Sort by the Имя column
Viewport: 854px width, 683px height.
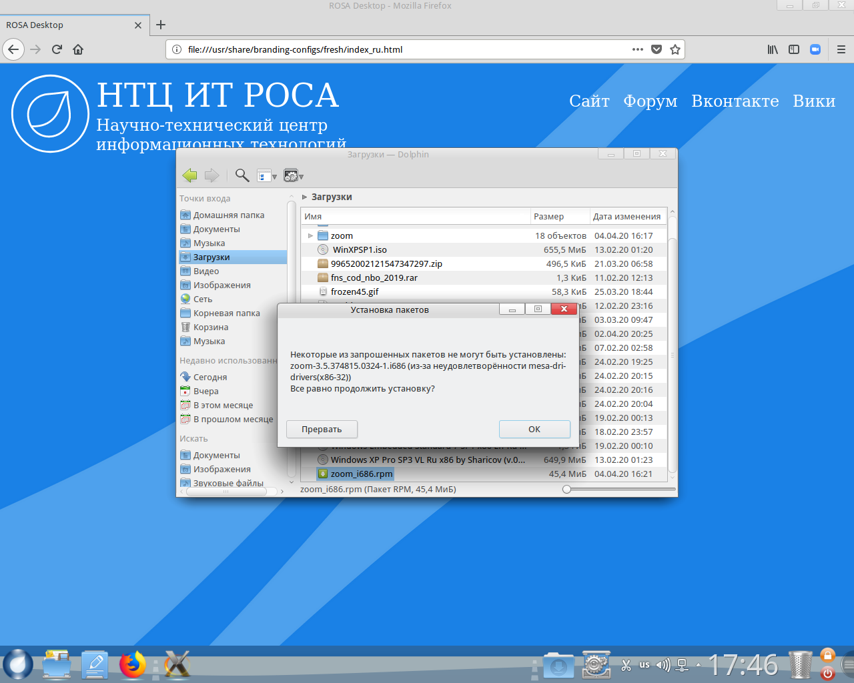point(416,217)
